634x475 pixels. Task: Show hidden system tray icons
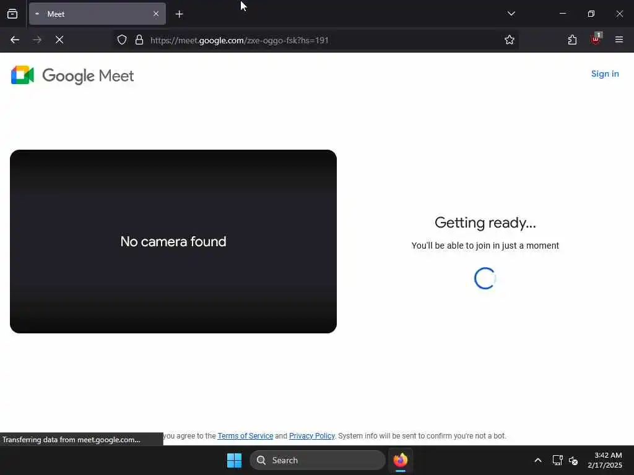point(538,460)
